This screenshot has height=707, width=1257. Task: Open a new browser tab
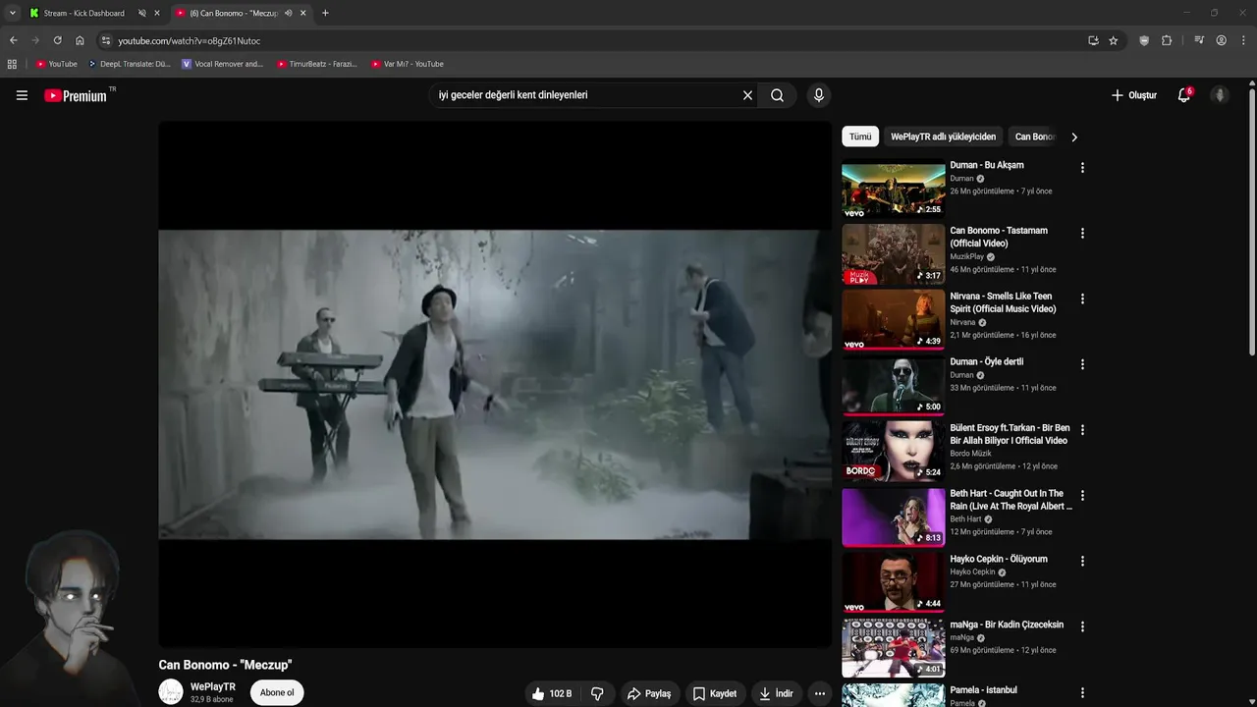click(x=325, y=13)
